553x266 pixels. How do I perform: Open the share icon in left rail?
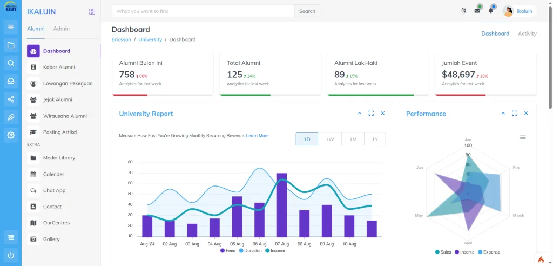tap(11, 99)
